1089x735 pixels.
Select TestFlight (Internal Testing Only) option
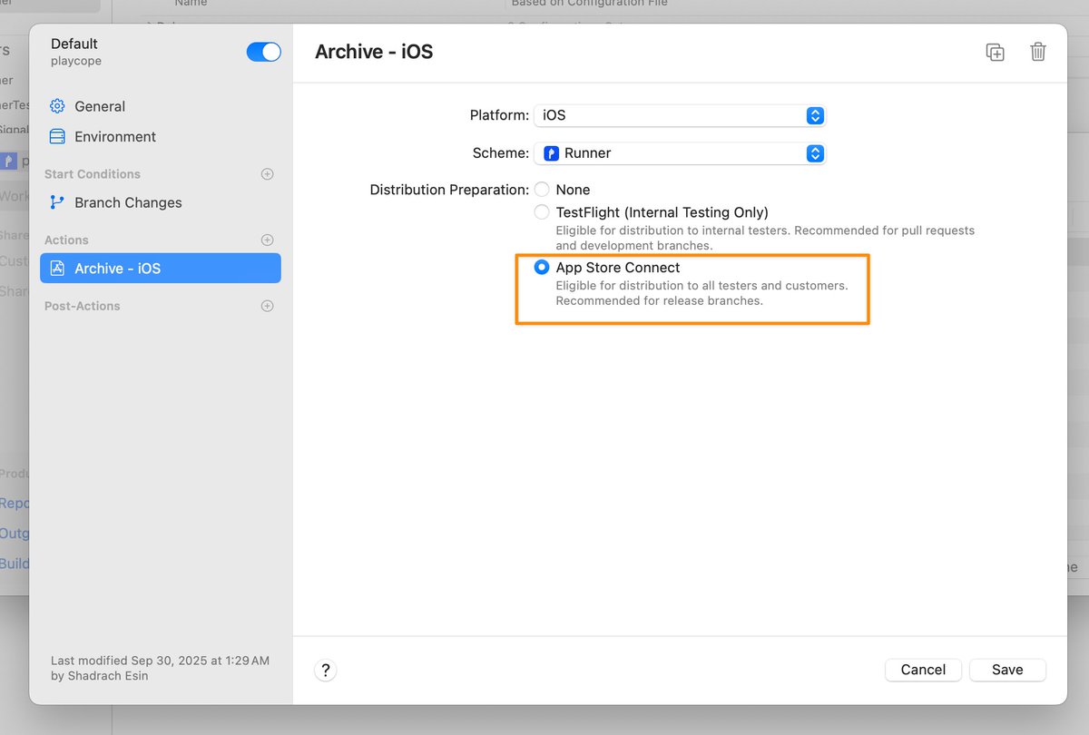click(x=542, y=212)
